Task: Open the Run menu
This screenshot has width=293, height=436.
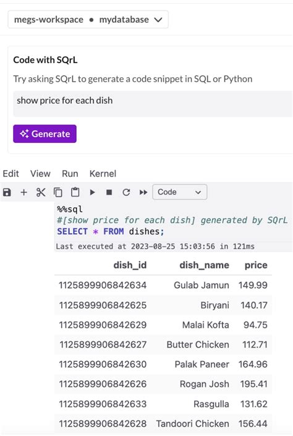Action: tap(70, 174)
